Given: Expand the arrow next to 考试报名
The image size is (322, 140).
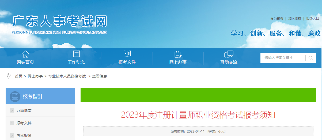Looking at the screenshot, I should click(12, 135).
